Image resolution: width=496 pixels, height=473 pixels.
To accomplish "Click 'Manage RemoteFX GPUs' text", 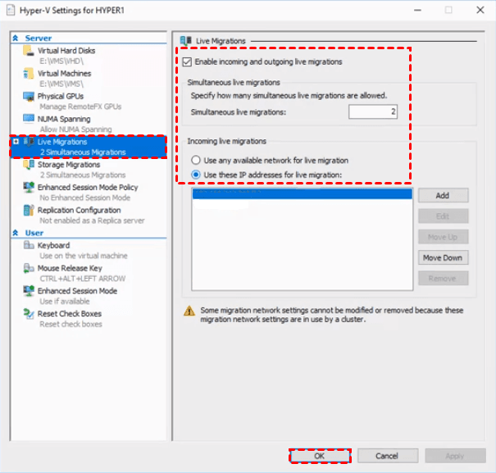I will (x=80, y=107).
